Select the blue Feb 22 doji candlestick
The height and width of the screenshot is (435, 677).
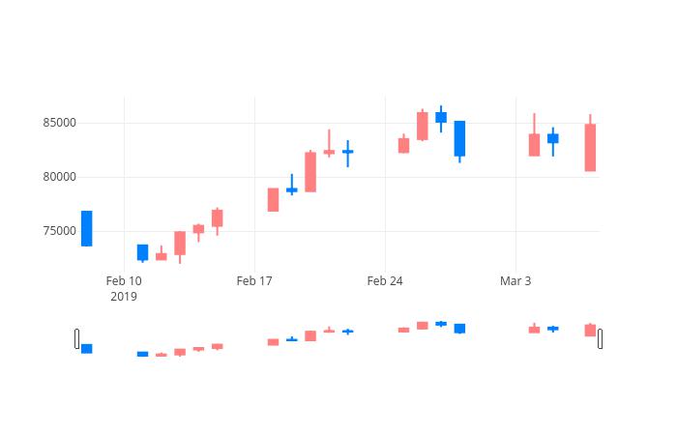click(348, 152)
